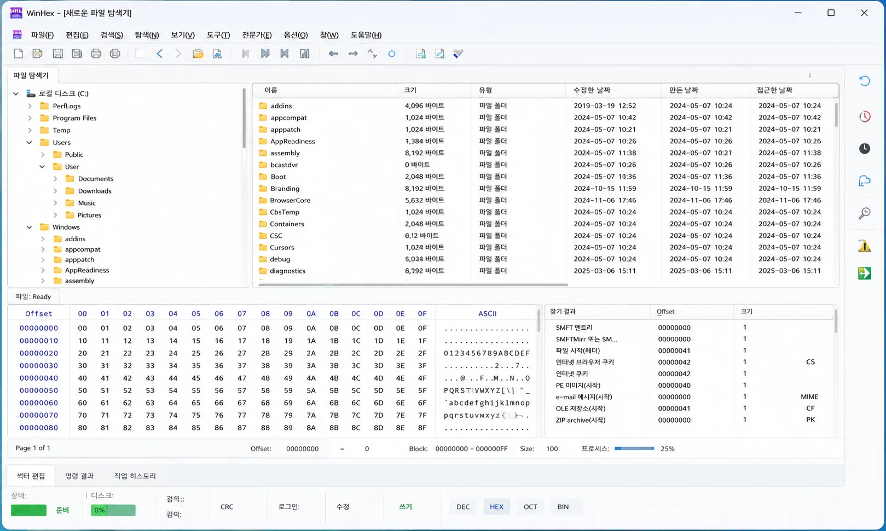The image size is (886, 531).
Task: Click the black clock sidebar icon
Action: click(x=865, y=148)
